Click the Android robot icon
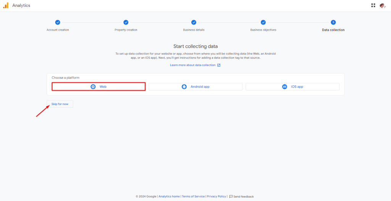391x201 pixels. 184,86
